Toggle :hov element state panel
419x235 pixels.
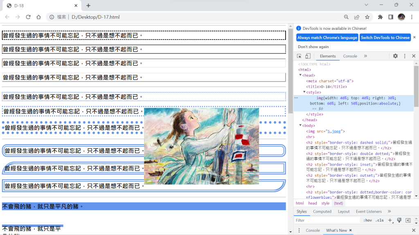coord(367,220)
